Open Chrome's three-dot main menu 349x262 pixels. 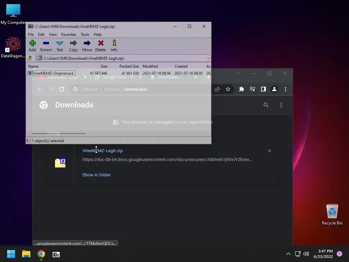click(x=285, y=89)
